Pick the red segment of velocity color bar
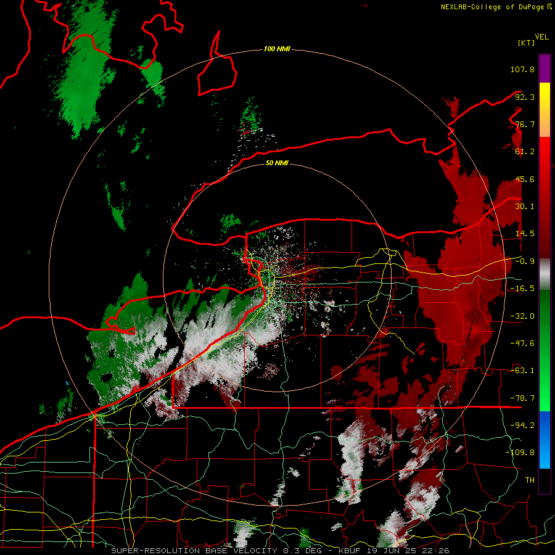 pyautogui.click(x=545, y=197)
